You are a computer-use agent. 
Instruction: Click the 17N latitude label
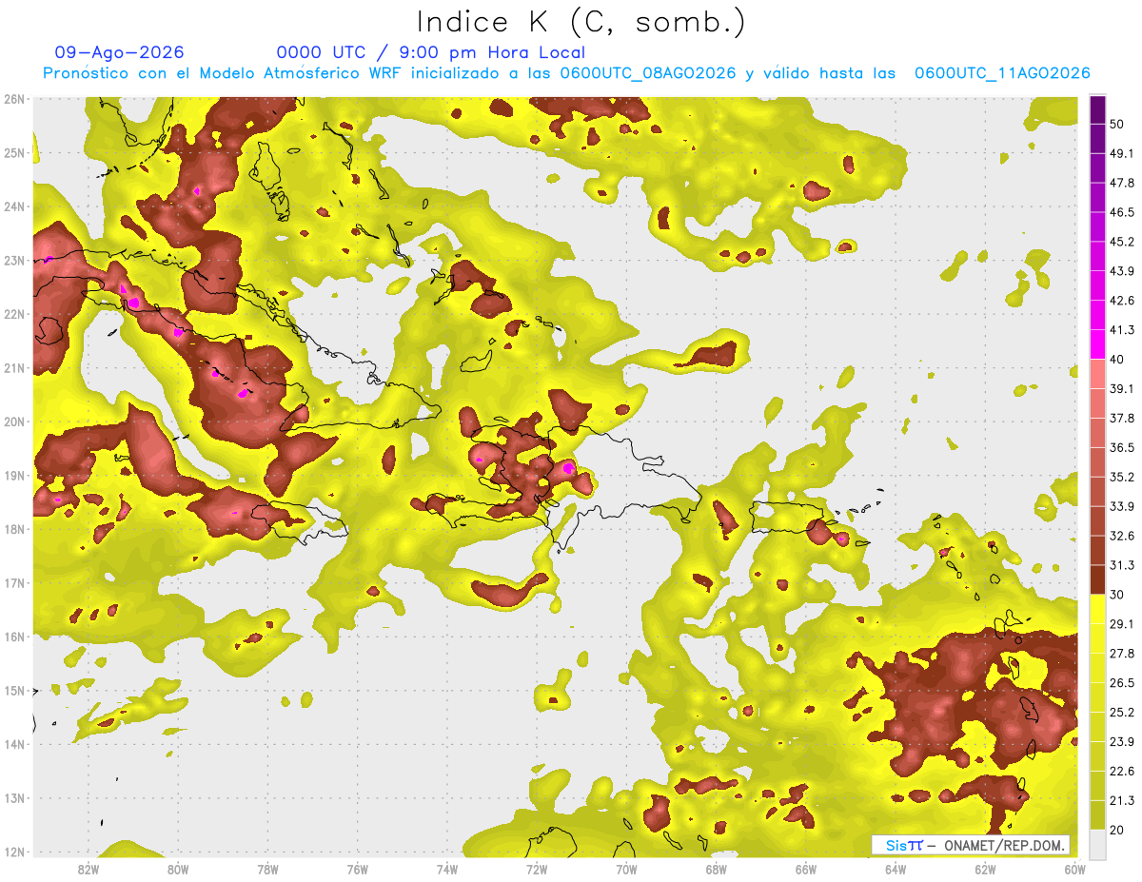tap(14, 583)
